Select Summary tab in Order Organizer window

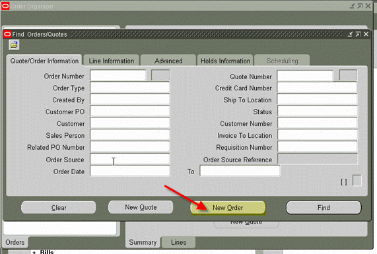[x=143, y=242]
